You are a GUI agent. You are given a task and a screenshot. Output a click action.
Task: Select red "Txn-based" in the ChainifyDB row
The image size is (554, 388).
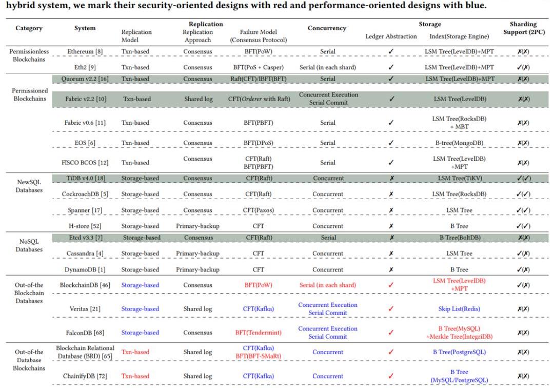[135, 376]
